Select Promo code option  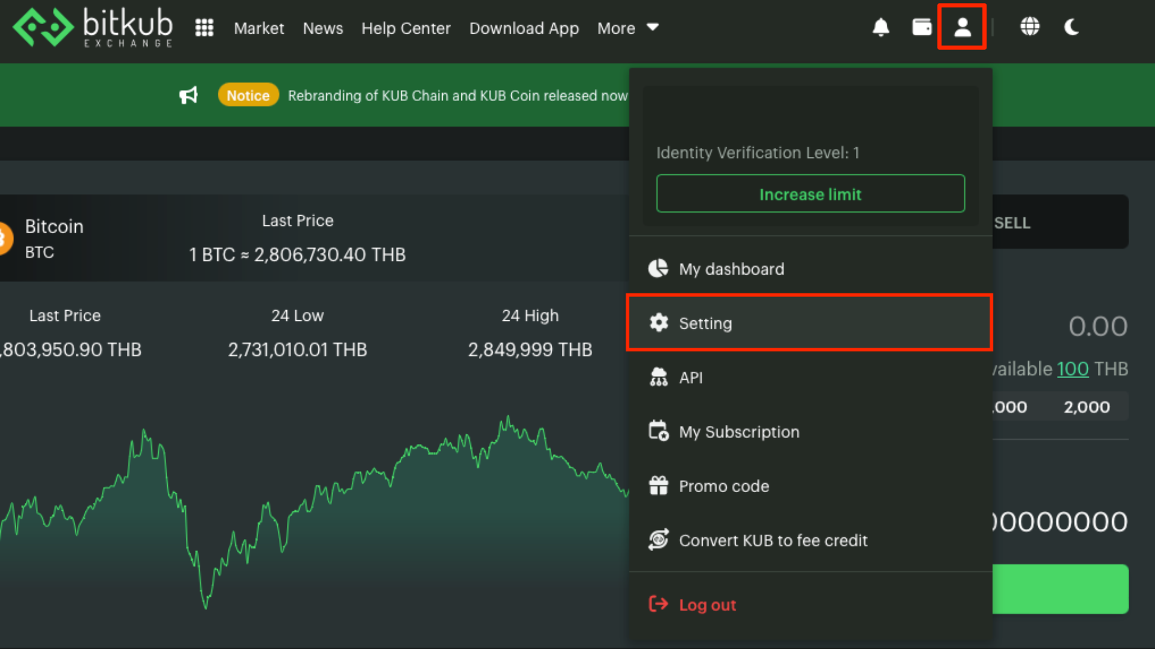[724, 486]
